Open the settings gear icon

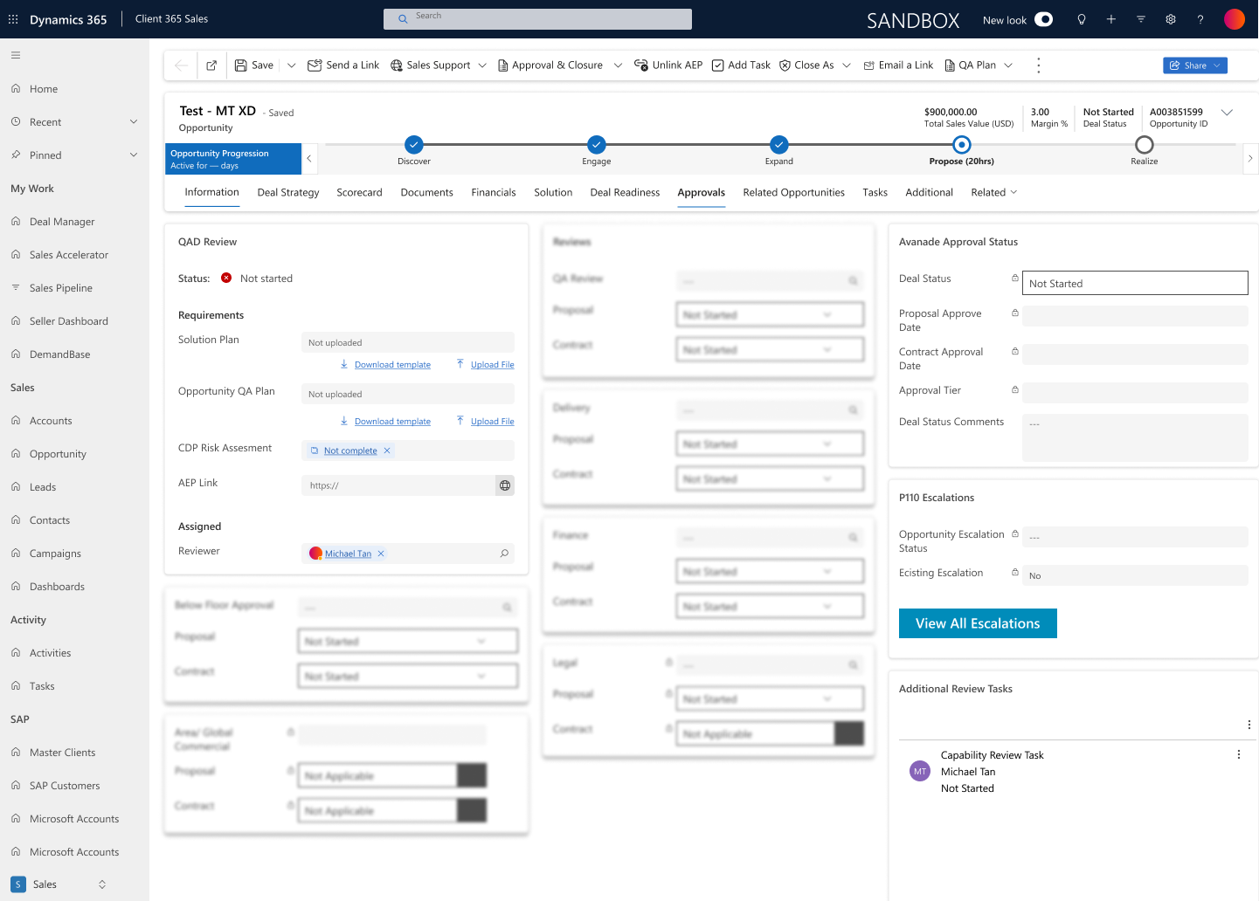pyautogui.click(x=1171, y=19)
